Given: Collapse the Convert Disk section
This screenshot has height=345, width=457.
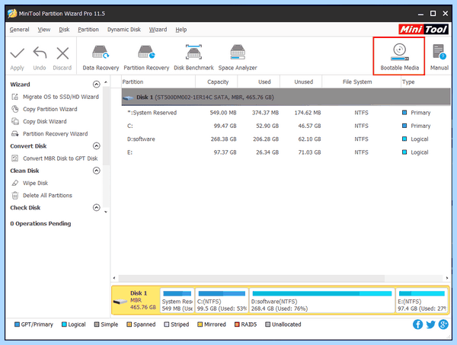Looking at the screenshot, I should click(96, 145).
